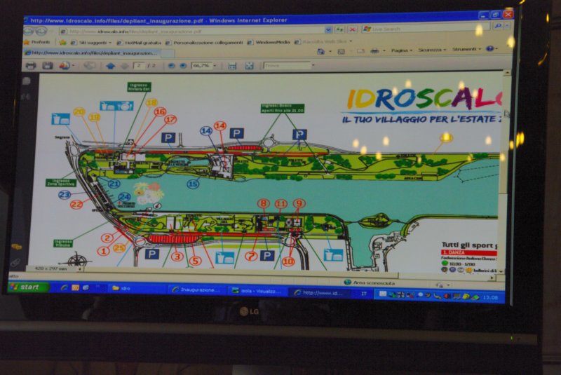Viewport: 561px width, 375px height.
Task: Click the vertical scrollbar up arrow
Action: tap(506, 72)
